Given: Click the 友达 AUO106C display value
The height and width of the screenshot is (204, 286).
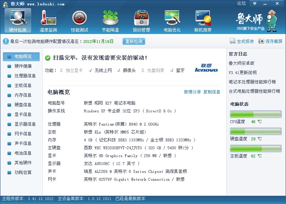Looking at the screenshot, I should coord(112,164).
